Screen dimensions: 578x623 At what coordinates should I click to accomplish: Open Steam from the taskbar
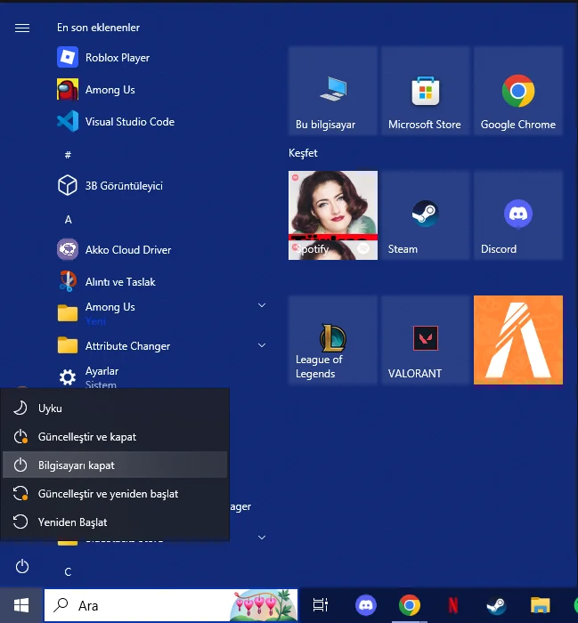(496, 605)
